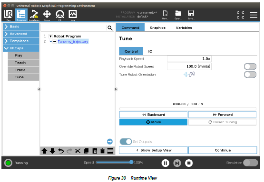This screenshot has height=182, width=264.
Task: Paste node with clipboard icon
Action: point(95,151)
